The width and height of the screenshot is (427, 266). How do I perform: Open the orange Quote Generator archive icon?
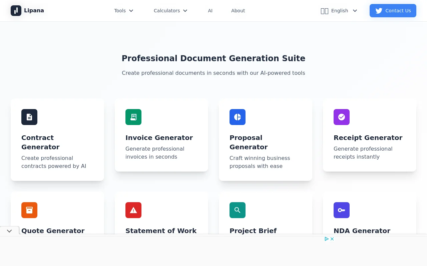[x=29, y=210]
